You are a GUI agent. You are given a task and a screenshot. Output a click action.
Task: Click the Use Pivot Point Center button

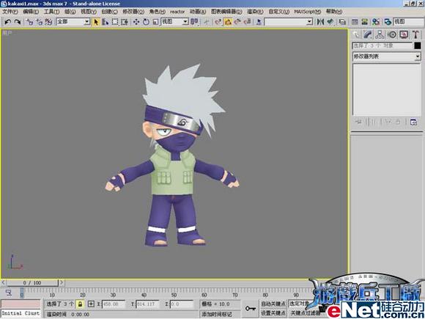[194, 22]
